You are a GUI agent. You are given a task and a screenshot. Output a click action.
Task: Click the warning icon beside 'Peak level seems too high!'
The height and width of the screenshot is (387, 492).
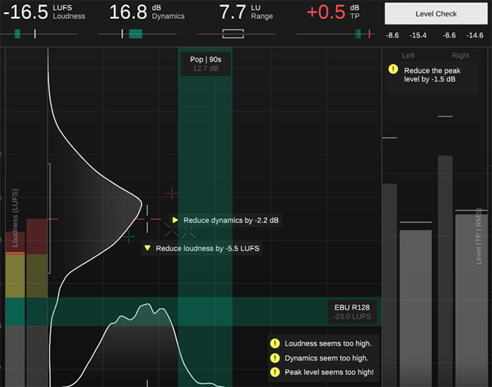pyautogui.click(x=275, y=372)
